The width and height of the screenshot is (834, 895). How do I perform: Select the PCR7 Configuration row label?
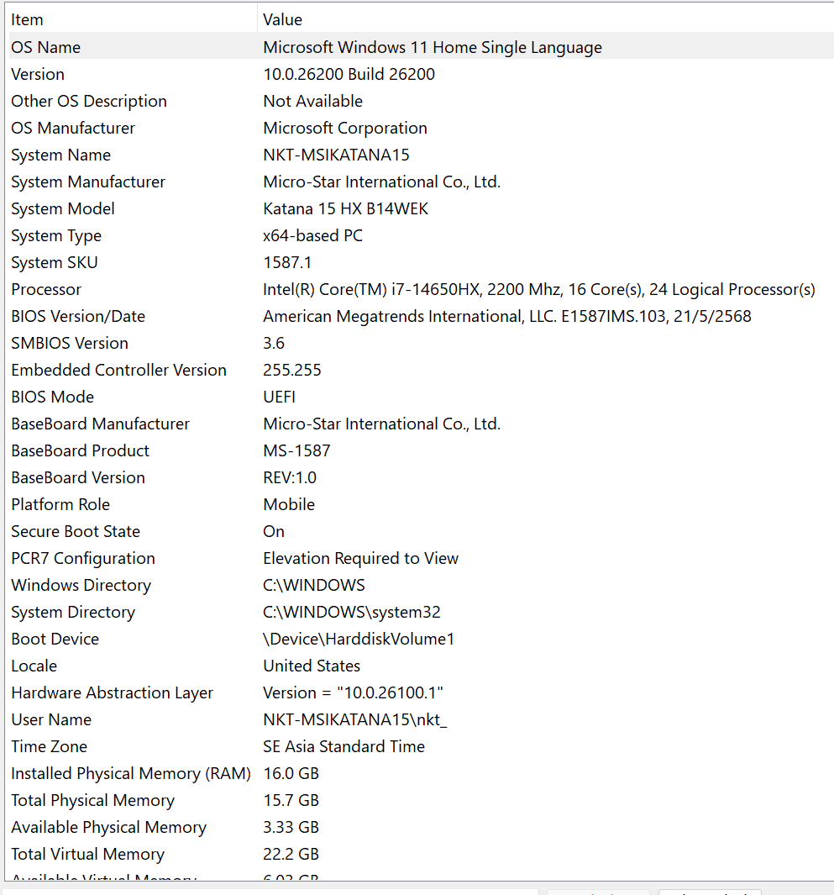click(x=82, y=558)
